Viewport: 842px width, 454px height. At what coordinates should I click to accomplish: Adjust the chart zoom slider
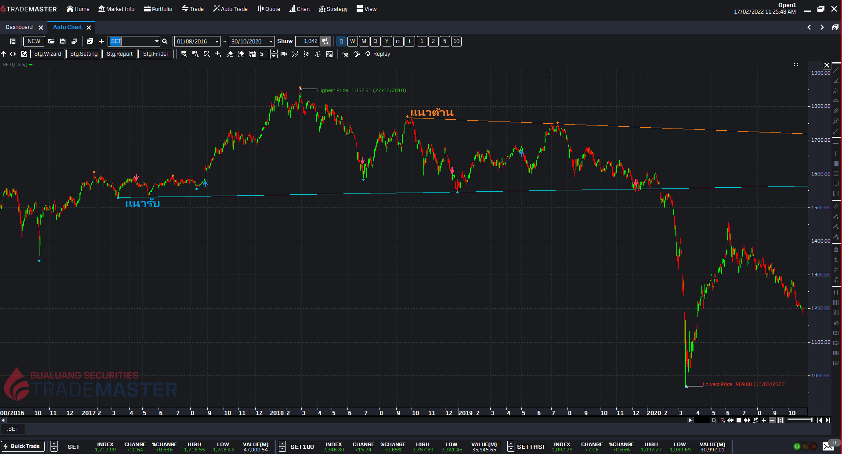(800, 420)
